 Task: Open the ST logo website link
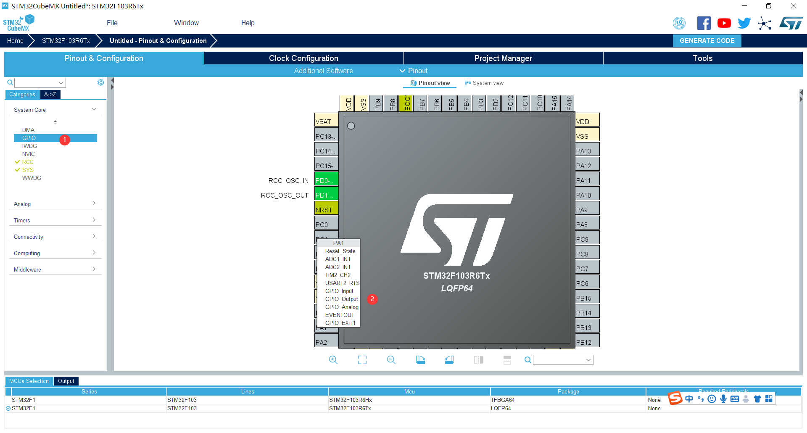point(791,23)
